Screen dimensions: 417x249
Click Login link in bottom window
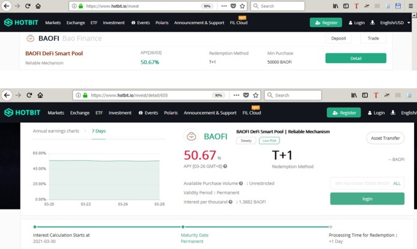376,113
